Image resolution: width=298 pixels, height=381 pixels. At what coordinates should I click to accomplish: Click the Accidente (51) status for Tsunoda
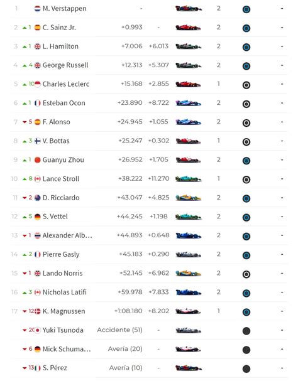pos(119,330)
